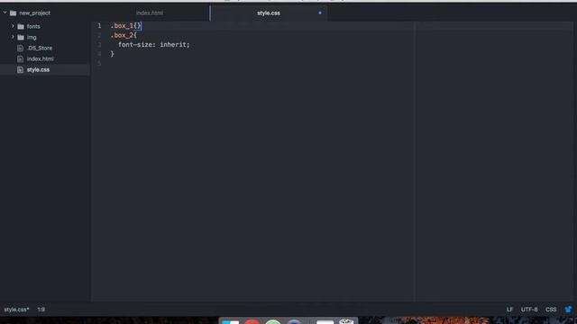
Task: Expand the fonts folder arrow
Action: [13, 26]
